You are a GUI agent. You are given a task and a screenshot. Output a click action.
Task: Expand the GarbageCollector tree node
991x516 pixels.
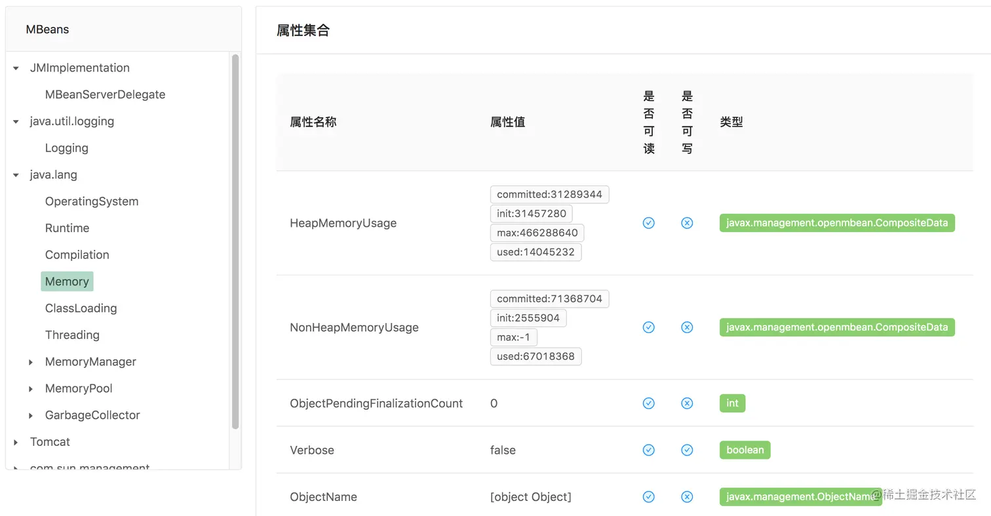click(31, 416)
